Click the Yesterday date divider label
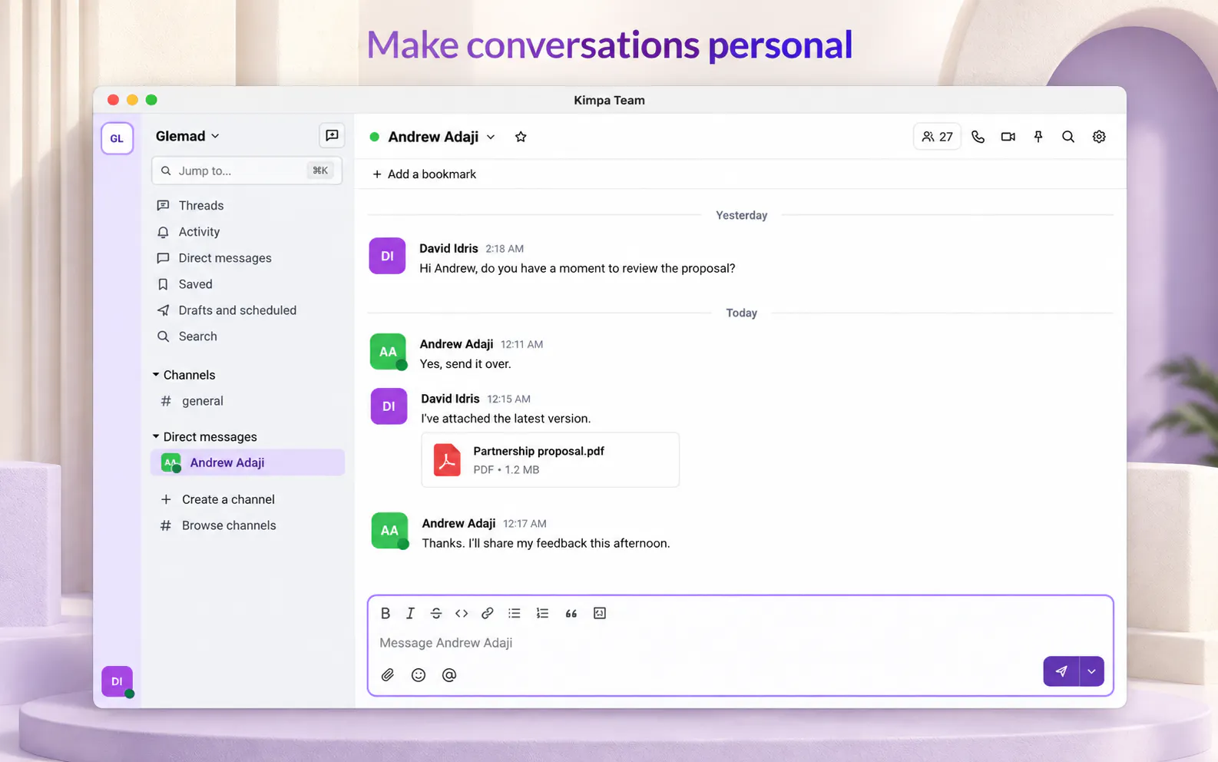This screenshot has width=1218, height=762. (x=741, y=215)
